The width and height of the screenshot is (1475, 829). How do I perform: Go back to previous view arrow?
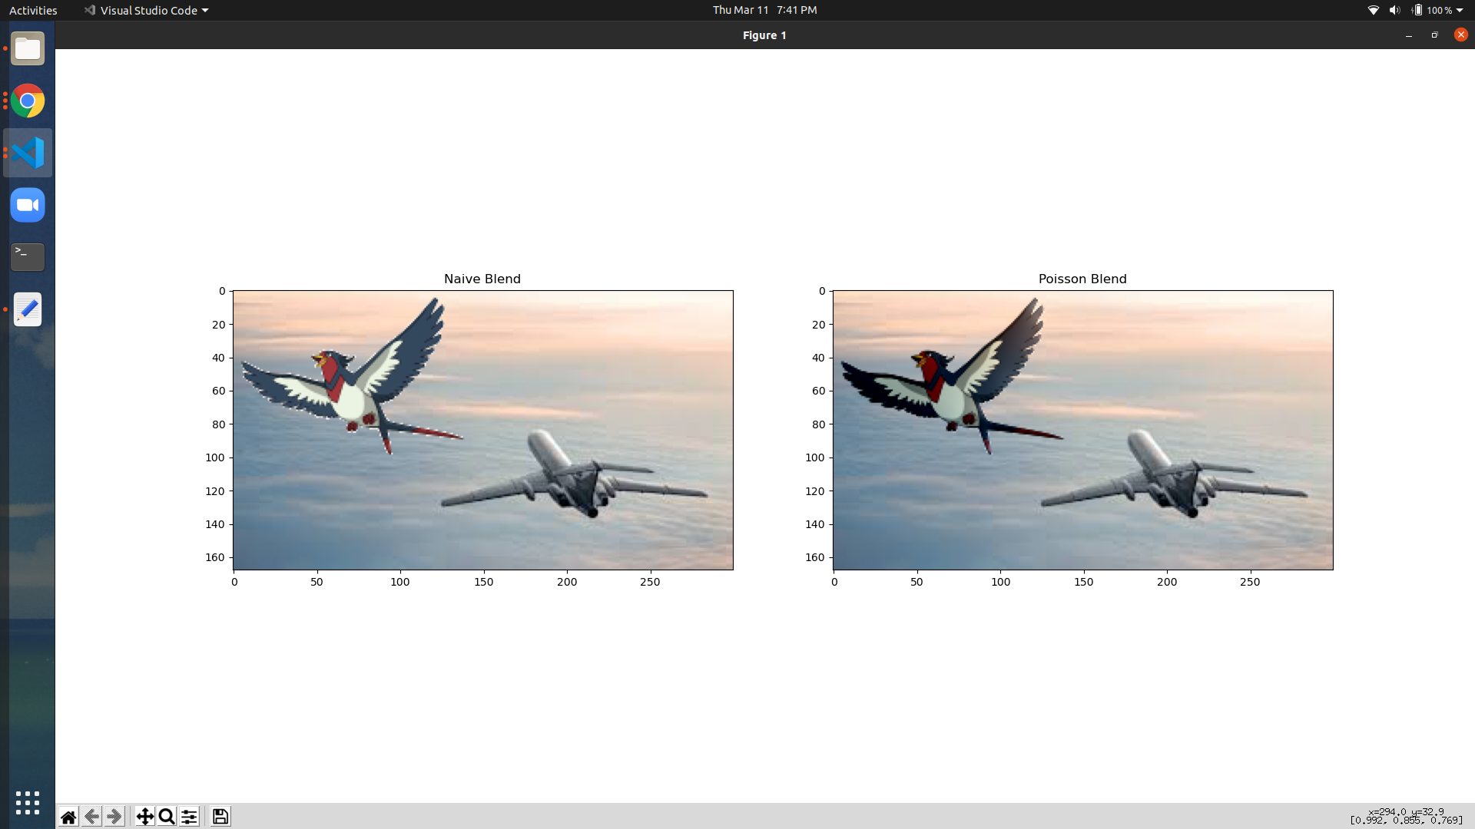[x=91, y=817]
